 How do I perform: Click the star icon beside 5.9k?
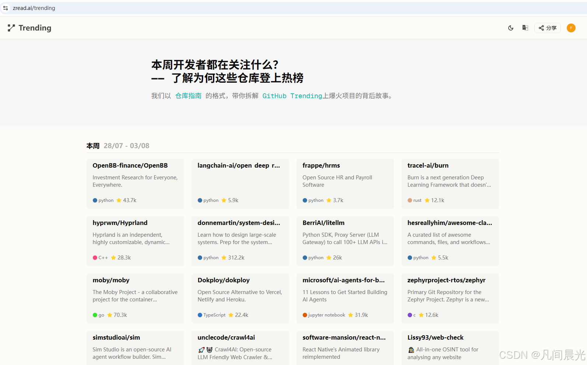(224, 200)
